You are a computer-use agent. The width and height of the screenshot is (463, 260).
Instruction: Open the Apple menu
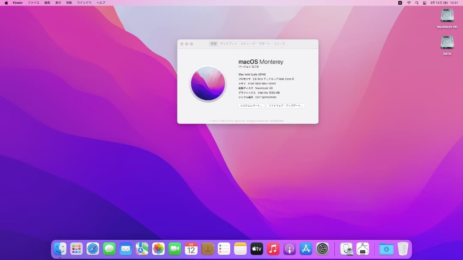coord(6,3)
